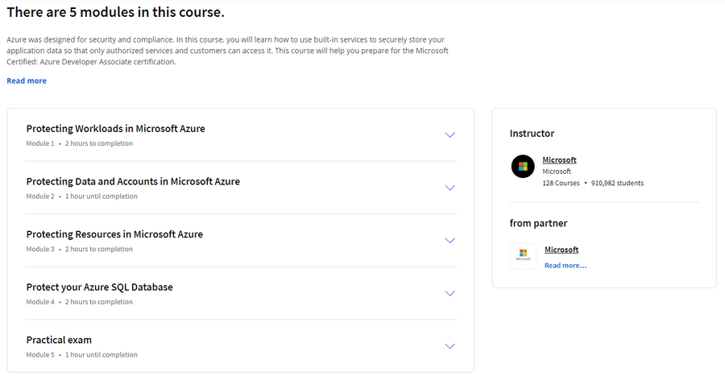The image size is (725, 384).
Task: Open Protecting Resources in Microsoft Azure title
Action: point(114,234)
